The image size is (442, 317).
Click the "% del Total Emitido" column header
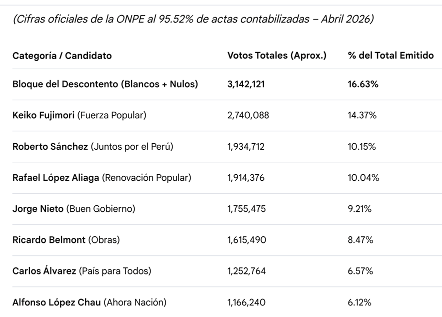coord(390,56)
